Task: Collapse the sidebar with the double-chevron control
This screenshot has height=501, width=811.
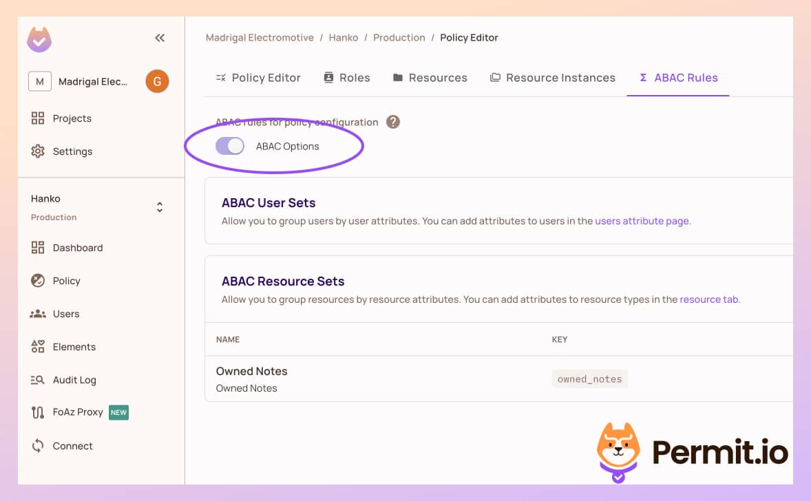Action: click(x=159, y=38)
